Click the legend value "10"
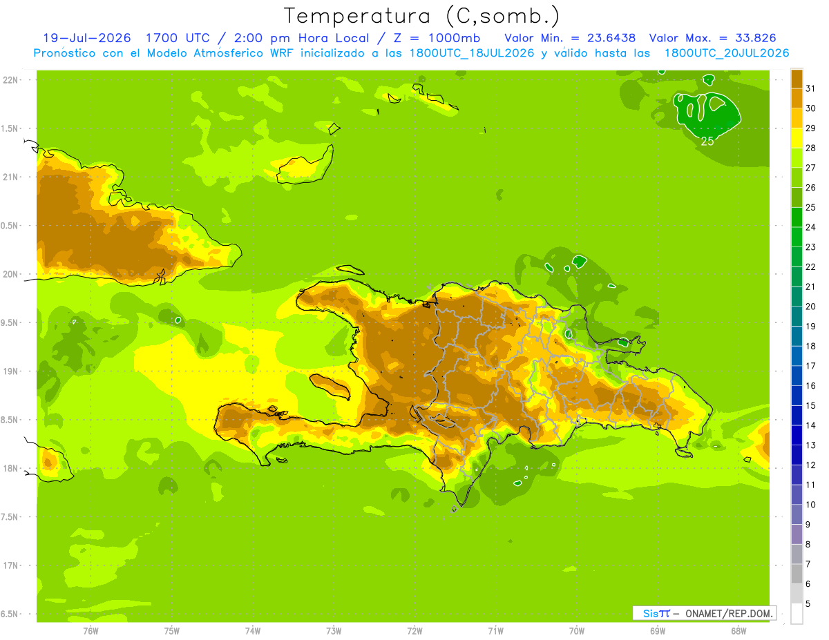829x640 pixels. coord(810,505)
